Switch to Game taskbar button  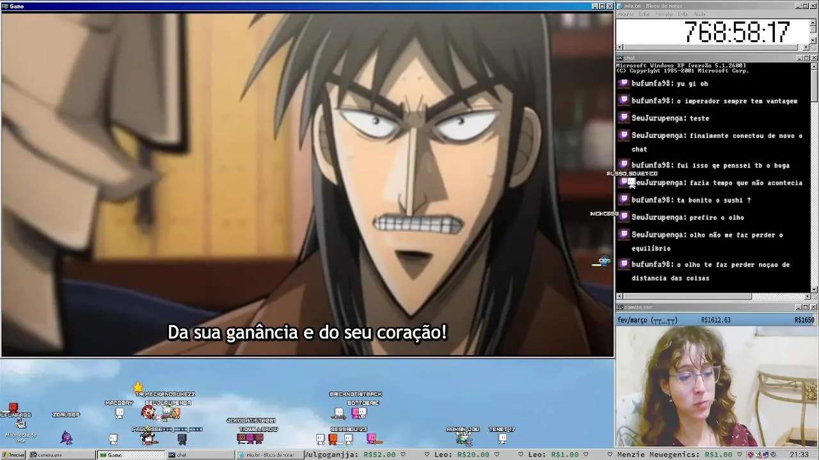click(131, 455)
